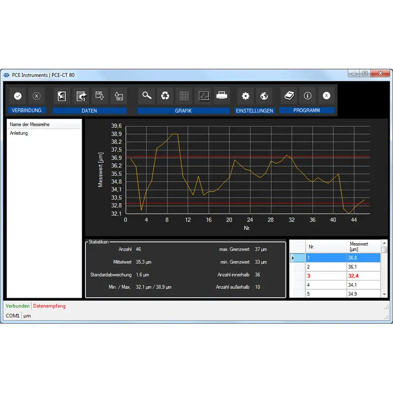Click the load data icon in DATEN group
Viewport: 393px width, 393px height.
(x=118, y=96)
